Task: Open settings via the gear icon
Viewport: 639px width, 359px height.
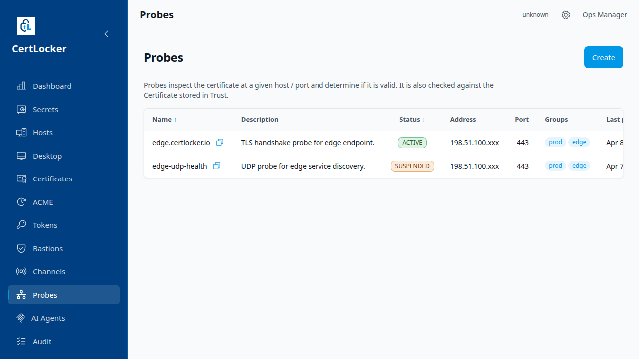Action: point(566,15)
